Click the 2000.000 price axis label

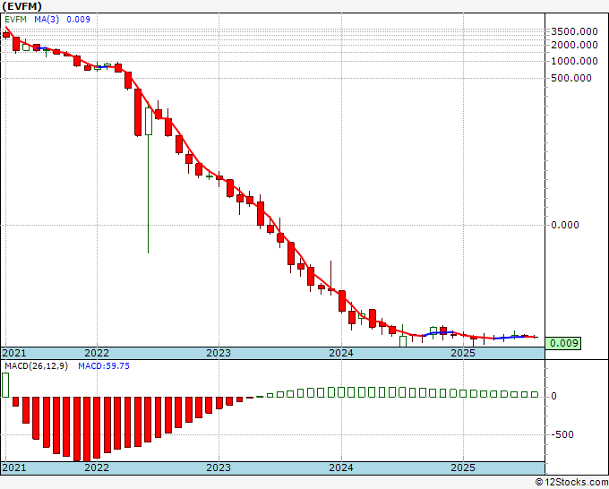tap(574, 45)
